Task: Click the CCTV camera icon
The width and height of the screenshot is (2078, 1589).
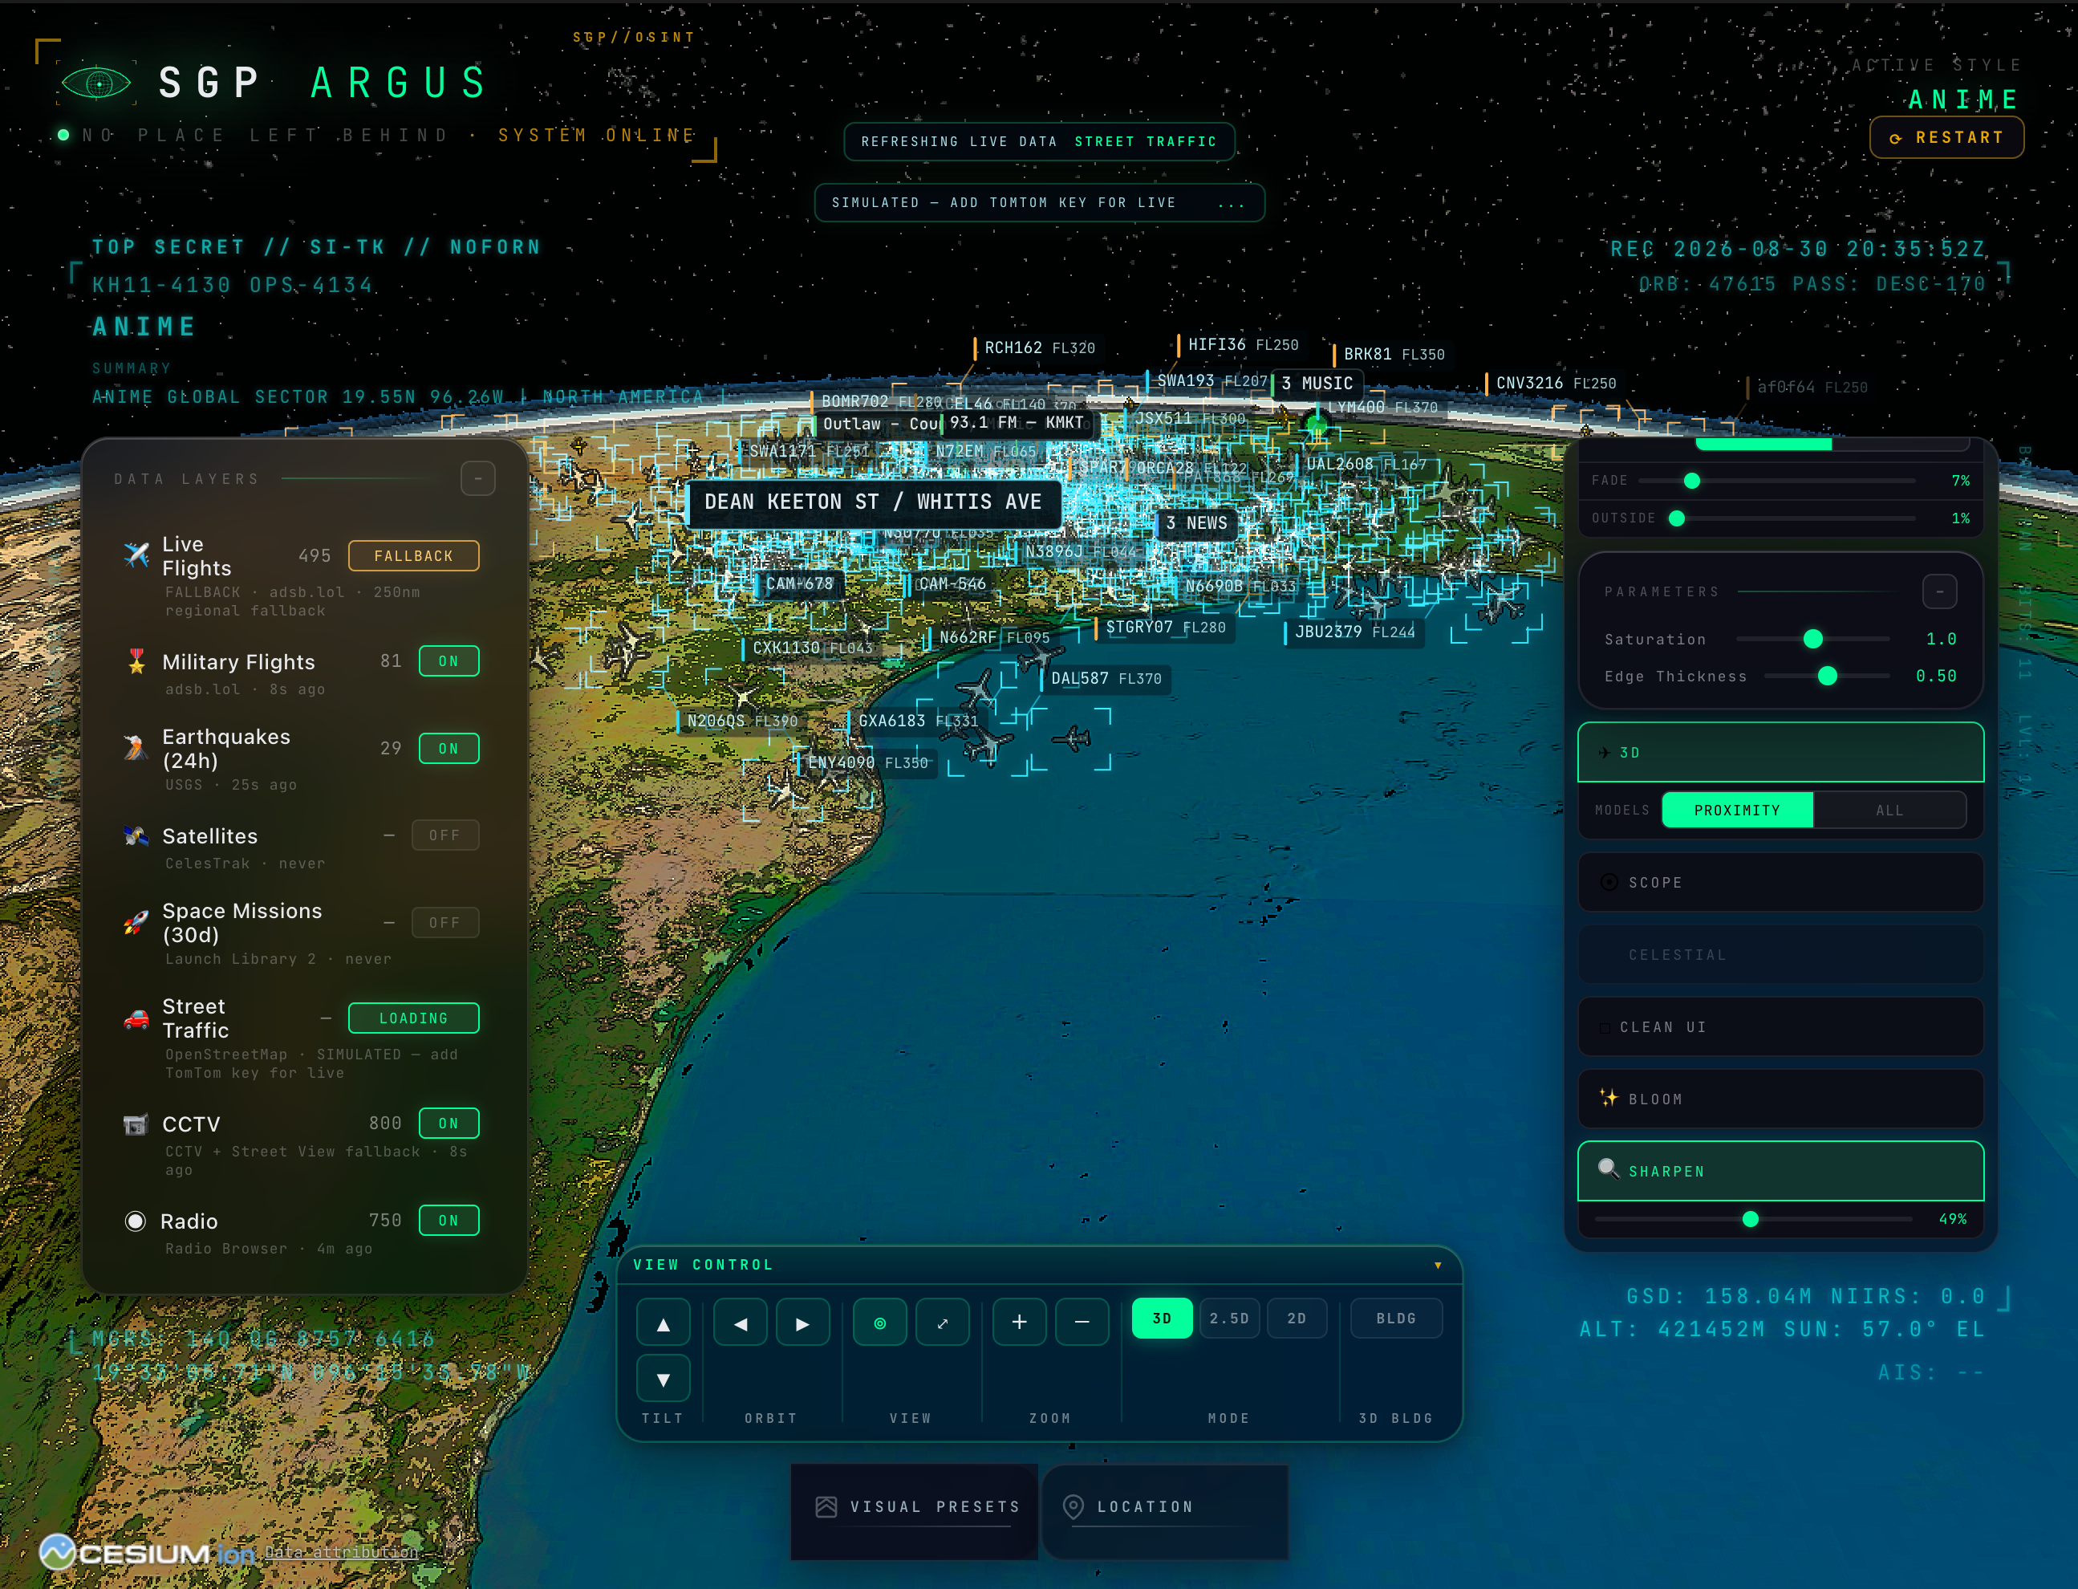Action: (x=136, y=1124)
